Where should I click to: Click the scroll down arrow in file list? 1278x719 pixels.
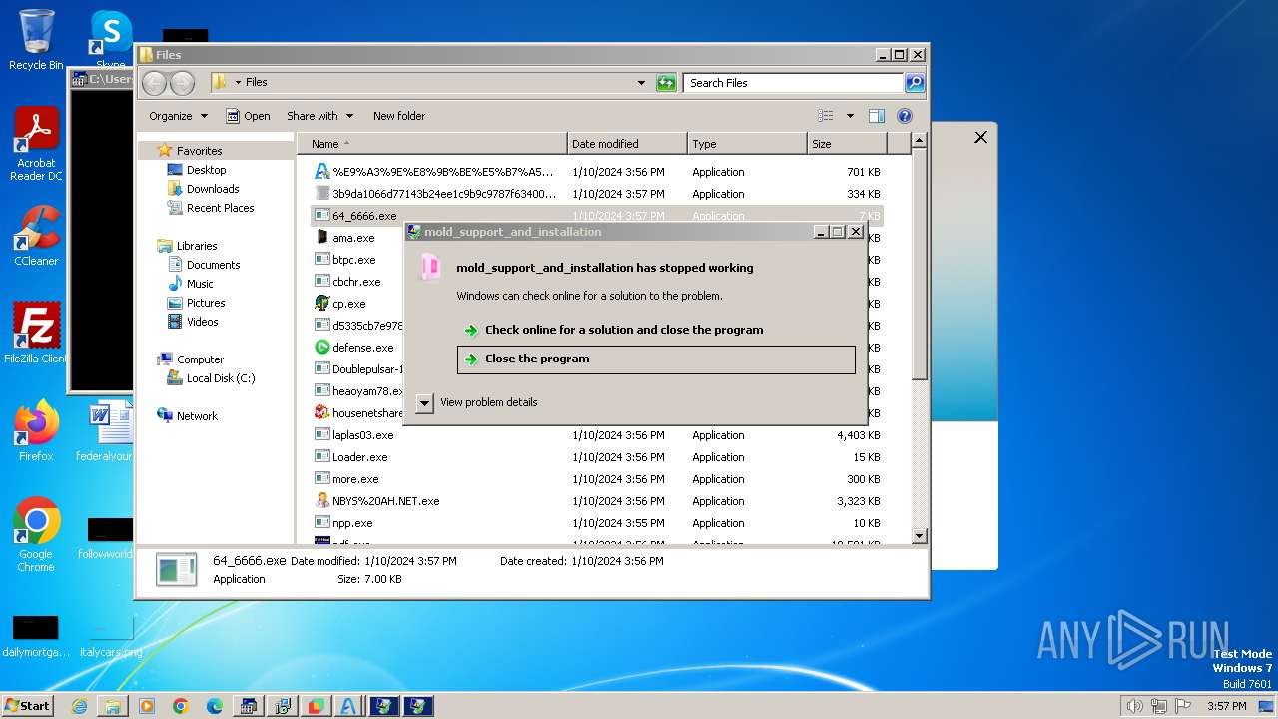920,536
